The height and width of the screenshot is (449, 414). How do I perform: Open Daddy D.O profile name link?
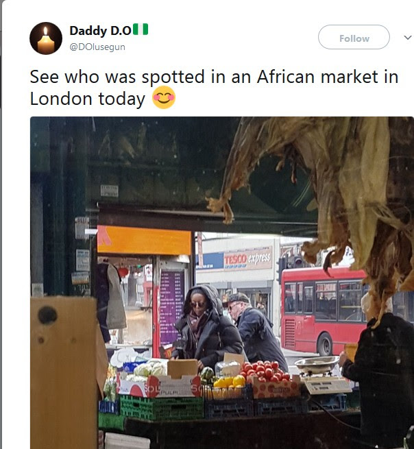(101, 31)
